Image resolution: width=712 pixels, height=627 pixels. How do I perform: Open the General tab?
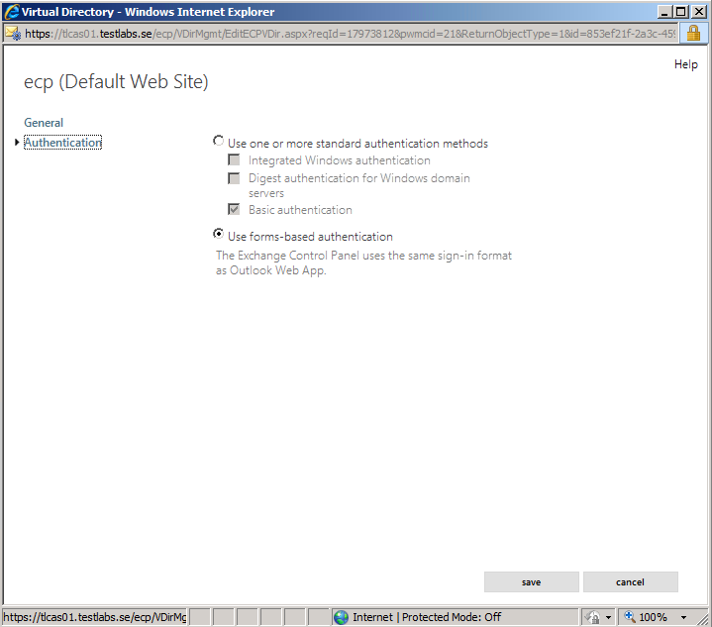[44, 123]
